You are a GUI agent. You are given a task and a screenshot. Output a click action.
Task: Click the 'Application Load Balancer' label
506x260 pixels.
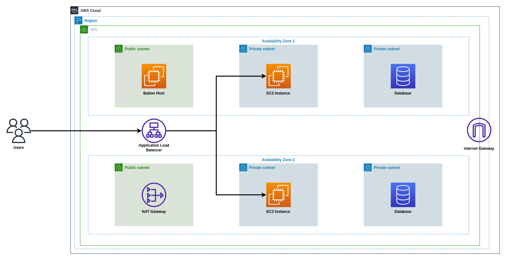coord(154,148)
